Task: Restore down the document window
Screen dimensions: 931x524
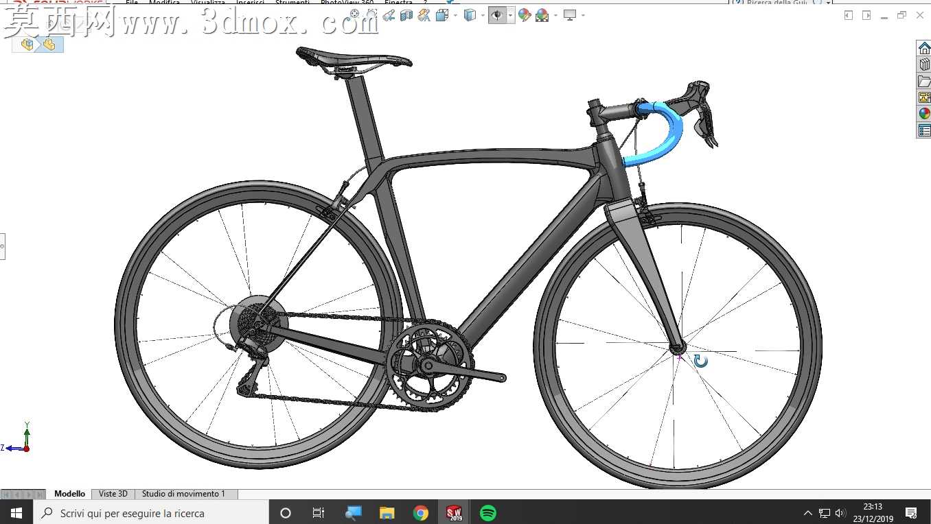Action: [x=901, y=15]
